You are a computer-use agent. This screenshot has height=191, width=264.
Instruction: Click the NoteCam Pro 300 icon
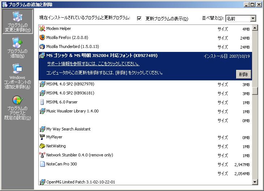[x=42, y=164]
